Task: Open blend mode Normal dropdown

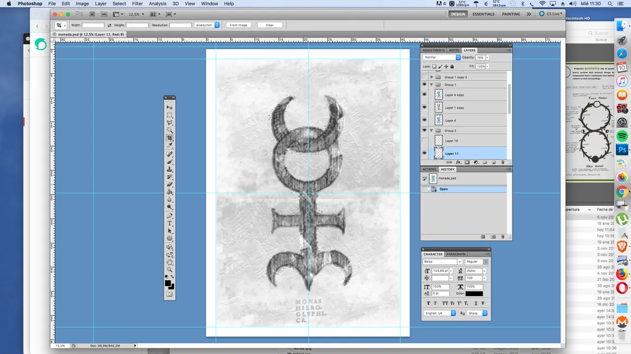Action: point(442,58)
